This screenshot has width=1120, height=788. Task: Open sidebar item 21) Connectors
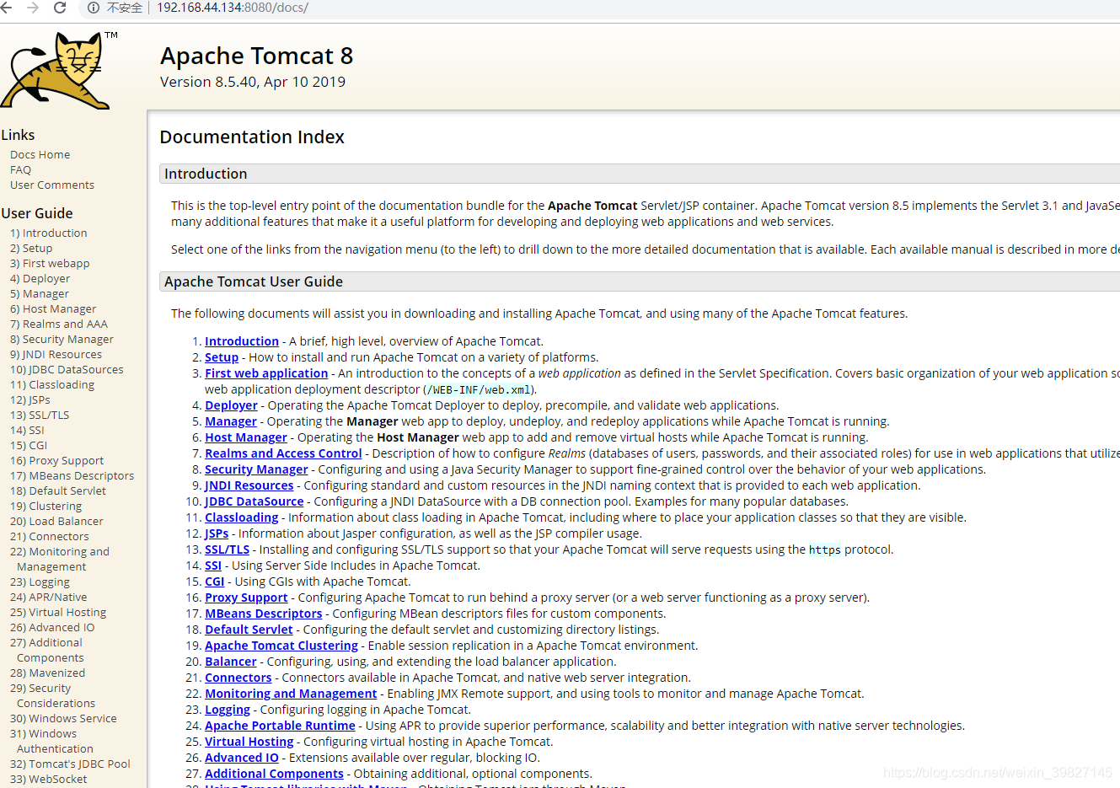point(49,537)
